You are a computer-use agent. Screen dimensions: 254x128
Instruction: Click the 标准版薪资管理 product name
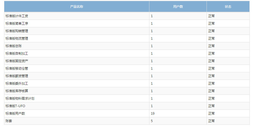[17, 76]
